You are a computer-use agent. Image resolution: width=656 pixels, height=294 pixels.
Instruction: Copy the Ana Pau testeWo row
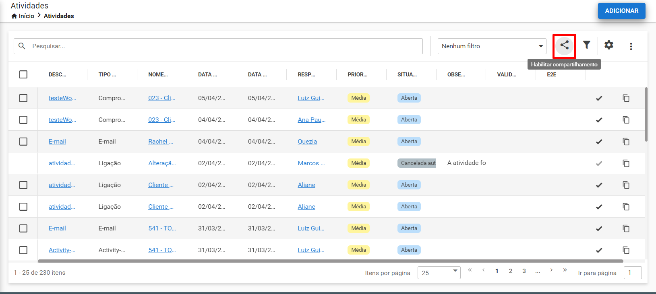pos(626,120)
